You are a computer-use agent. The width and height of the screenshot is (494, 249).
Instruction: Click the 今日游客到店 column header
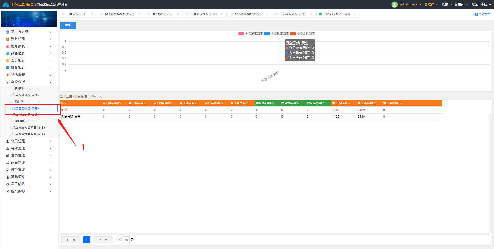coord(112,103)
